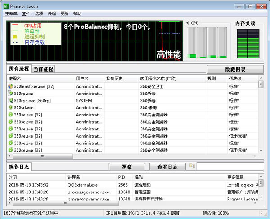Click the 360rp.exe shield icon
Screen dimensions: 270x219
coord(11,94)
